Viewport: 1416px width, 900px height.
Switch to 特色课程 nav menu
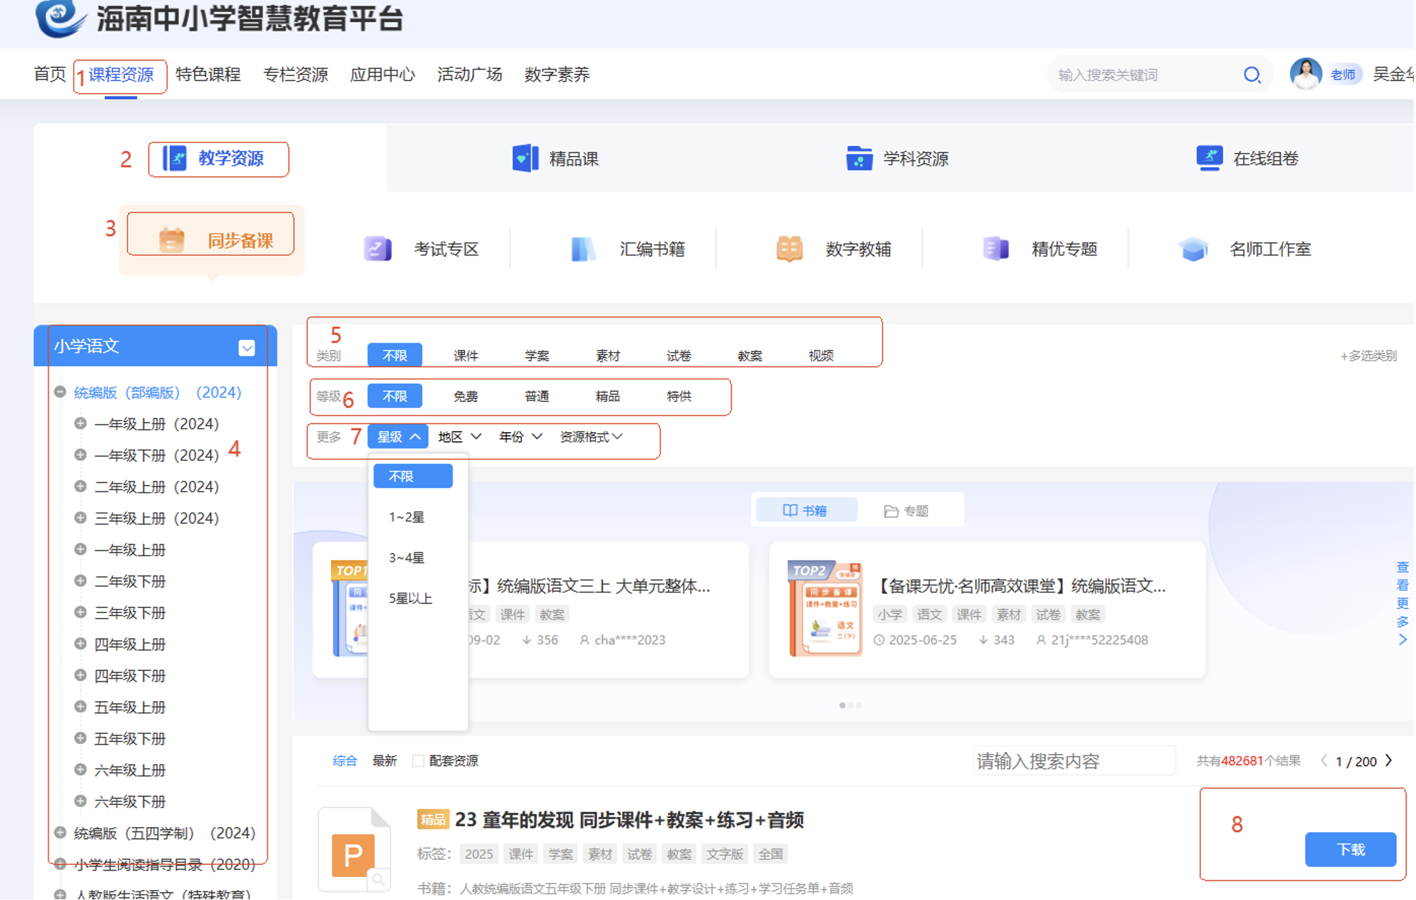coord(208,74)
